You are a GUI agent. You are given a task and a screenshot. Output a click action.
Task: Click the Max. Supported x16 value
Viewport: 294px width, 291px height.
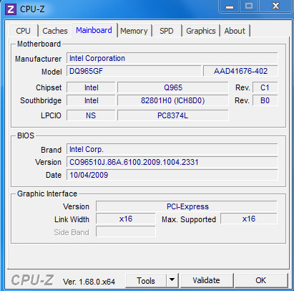(x=249, y=219)
